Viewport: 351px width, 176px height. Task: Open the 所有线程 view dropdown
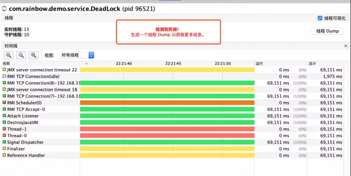76,55
